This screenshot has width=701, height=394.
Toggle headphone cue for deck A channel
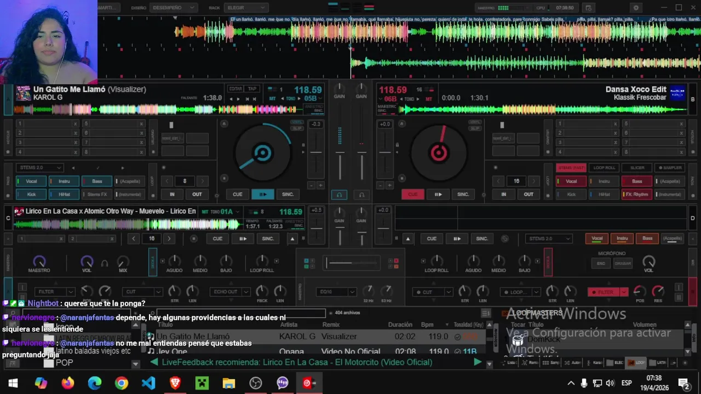point(339,195)
